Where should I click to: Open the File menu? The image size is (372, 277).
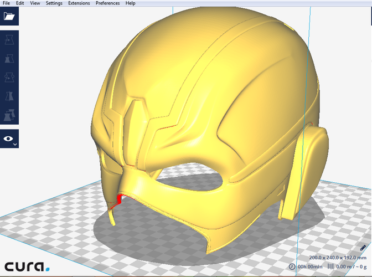pyautogui.click(x=6, y=3)
